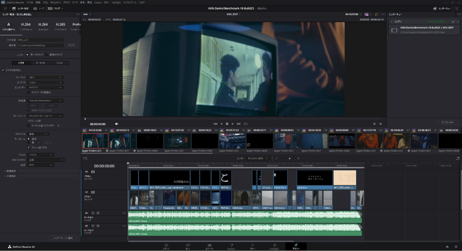The image size is (462, 251).
Task: Open the frame rate dropdown
Action: point(45,115)
